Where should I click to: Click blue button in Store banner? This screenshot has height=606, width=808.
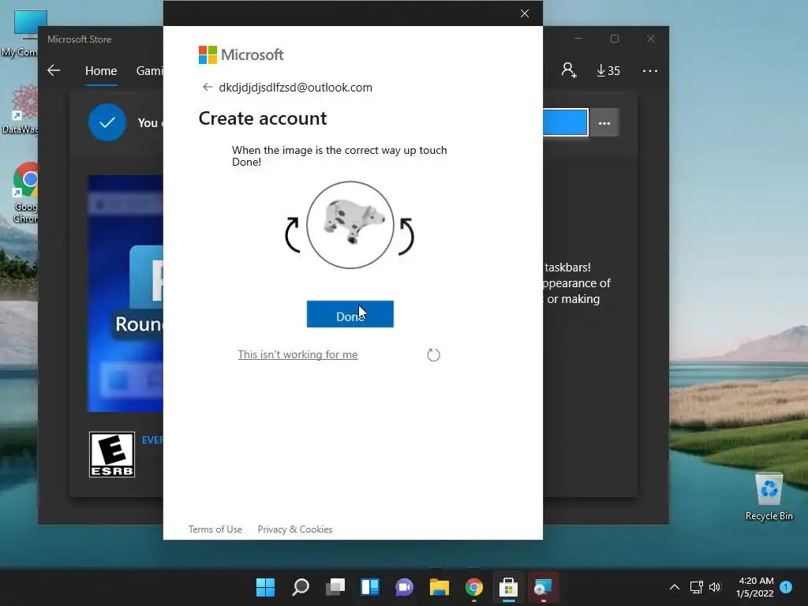point(565,122)
